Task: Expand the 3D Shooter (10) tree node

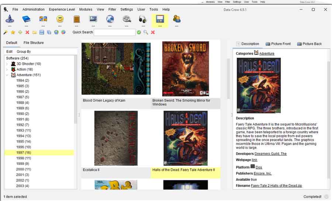Action: (x=7, y=64)
